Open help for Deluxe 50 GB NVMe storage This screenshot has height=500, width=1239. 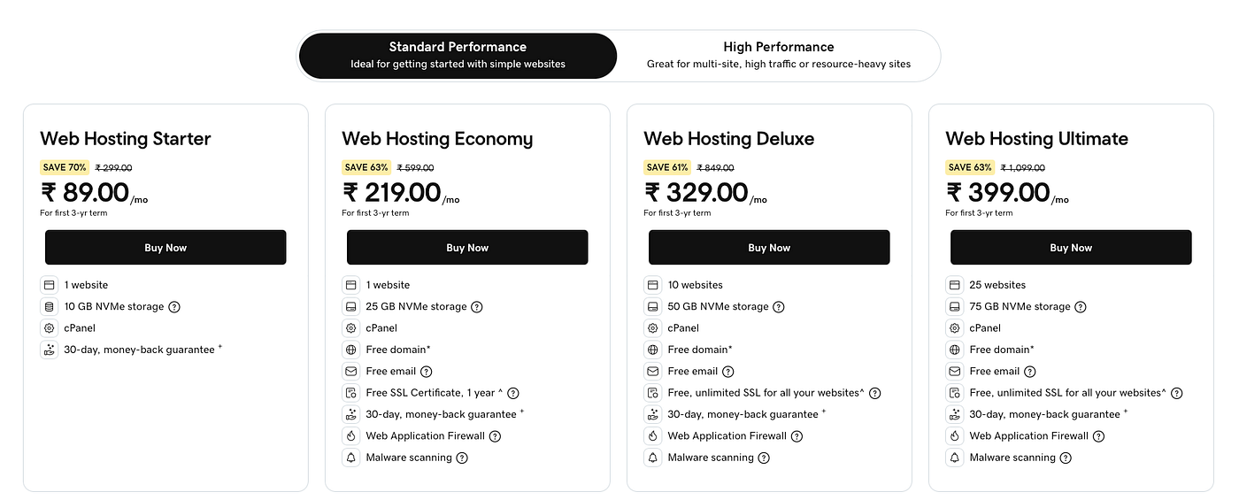point(779,307)
